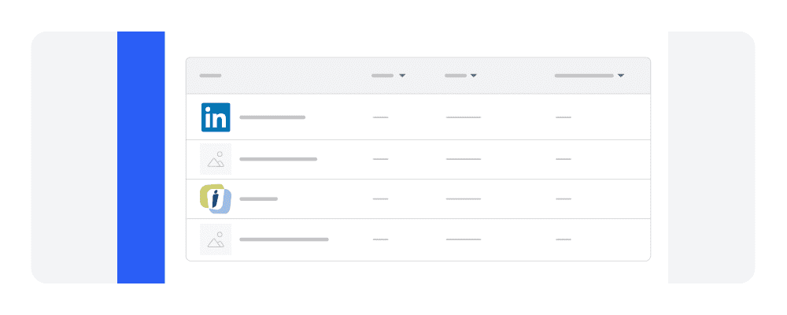The height and width of the screenshot is (315, 787).
Task: Open the second column header dropdown arrow
Action: coord(402,76)
